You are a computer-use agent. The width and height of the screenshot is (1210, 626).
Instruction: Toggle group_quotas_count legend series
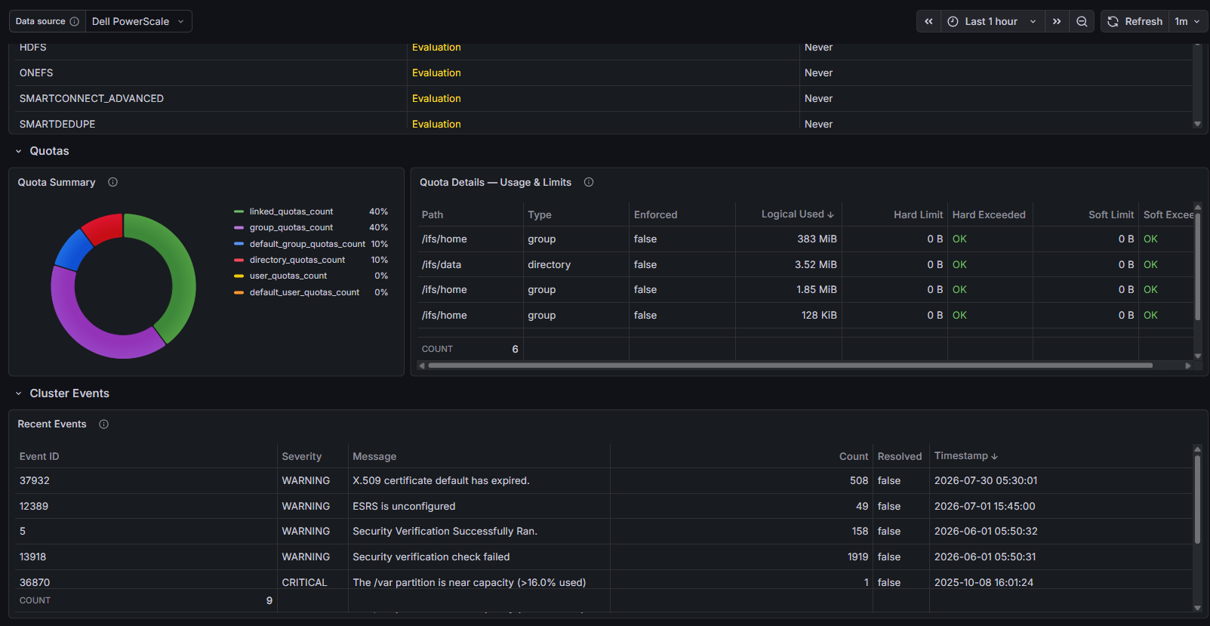pos(291,227)
